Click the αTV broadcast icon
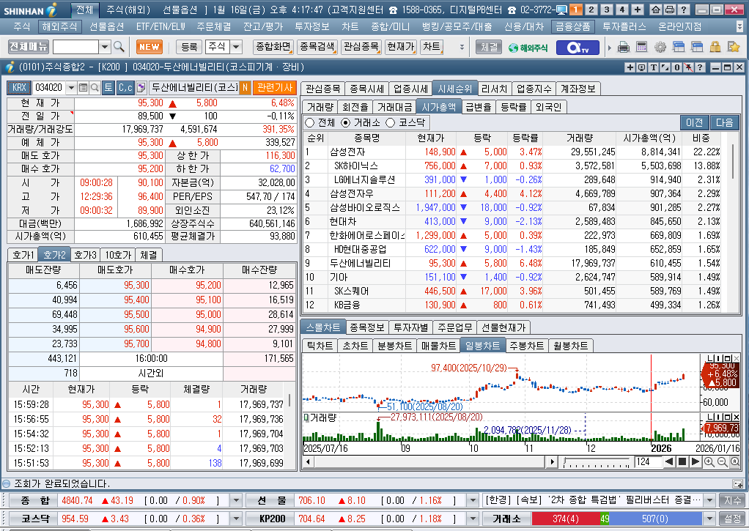This screenshot has width=749, height=531. [577, 48]
